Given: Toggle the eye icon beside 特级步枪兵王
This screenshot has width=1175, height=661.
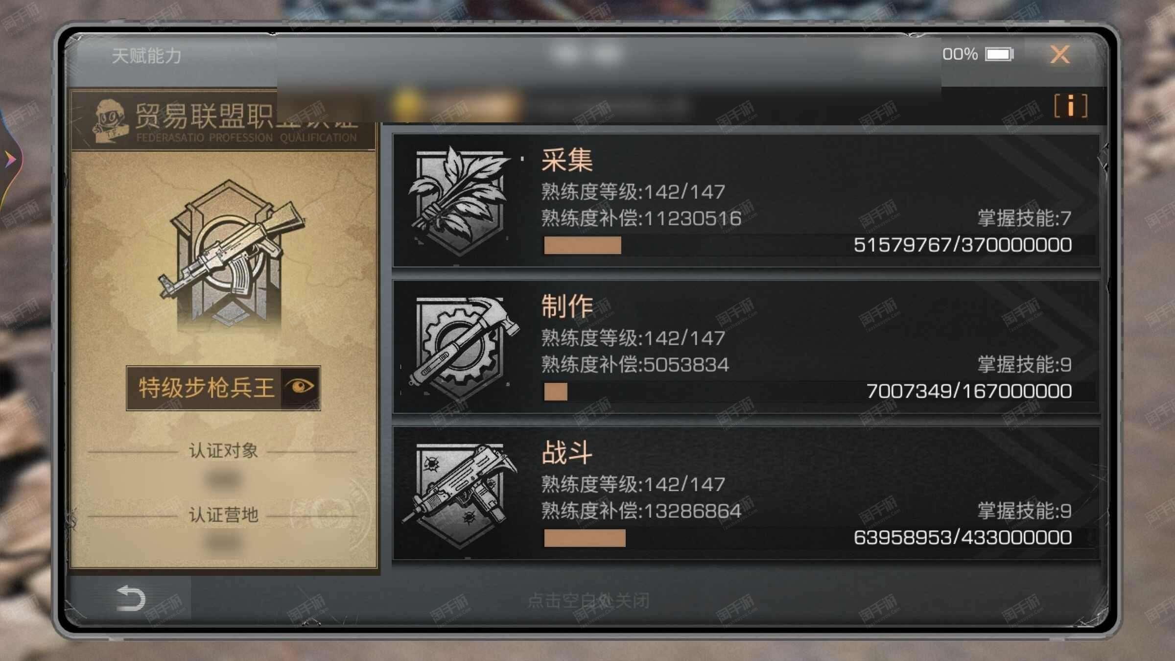Looking at the screenshot, I should 301,387.
